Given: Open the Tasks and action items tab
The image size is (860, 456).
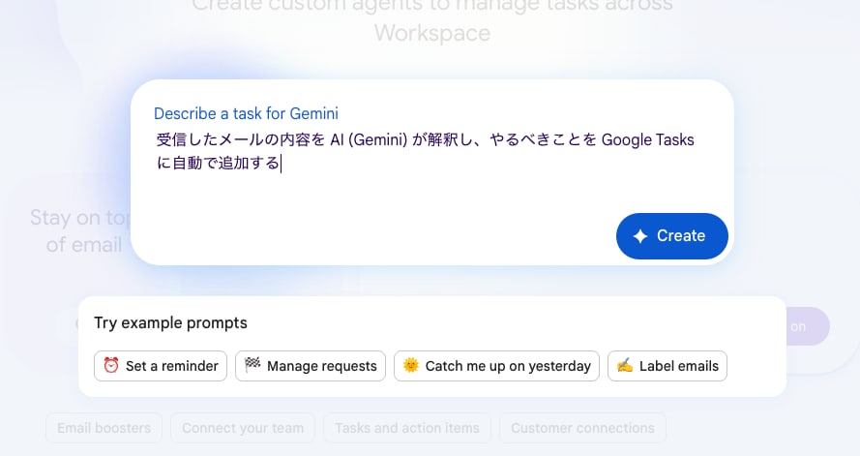Looking at the screenshot, I should (x=407, y=428).
